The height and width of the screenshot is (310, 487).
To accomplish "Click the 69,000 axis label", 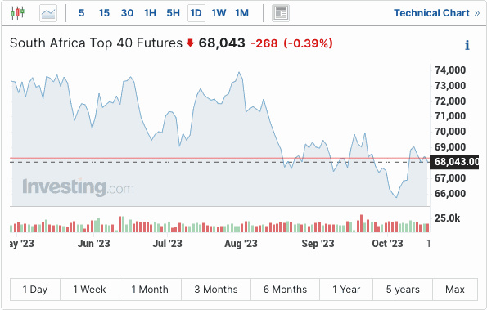I will point(450,146).
